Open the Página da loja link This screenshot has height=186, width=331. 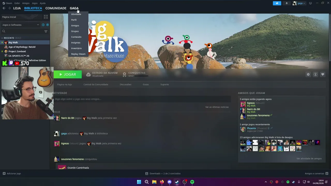[x=64, y=84]
